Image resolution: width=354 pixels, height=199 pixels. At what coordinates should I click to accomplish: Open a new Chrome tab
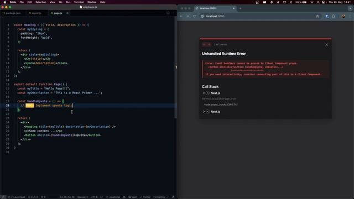click(241, 8)
